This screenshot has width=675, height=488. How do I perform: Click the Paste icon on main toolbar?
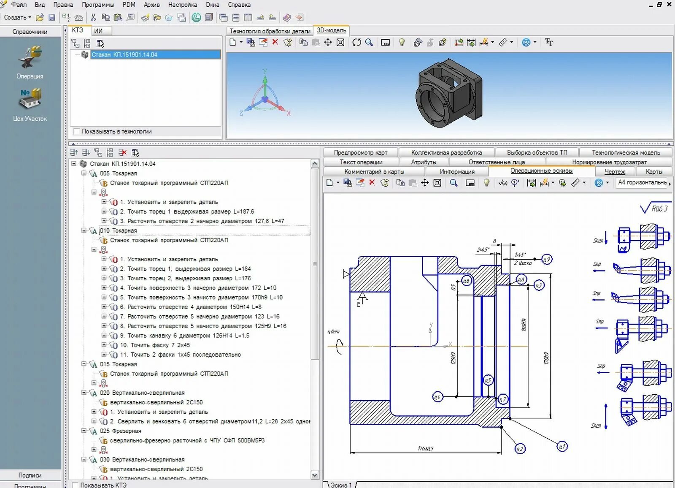[x=119, y=18]
